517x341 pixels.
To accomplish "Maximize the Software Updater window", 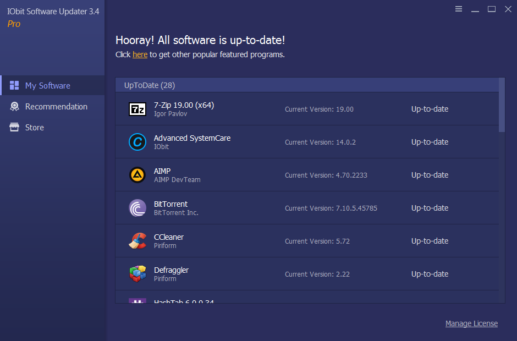I will [492, 9].
